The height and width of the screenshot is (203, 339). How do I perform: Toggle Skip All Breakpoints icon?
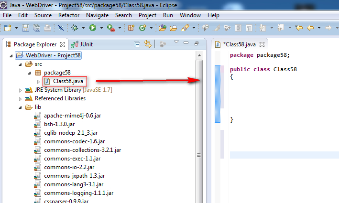pyautogui.click(x=61, y=28)
